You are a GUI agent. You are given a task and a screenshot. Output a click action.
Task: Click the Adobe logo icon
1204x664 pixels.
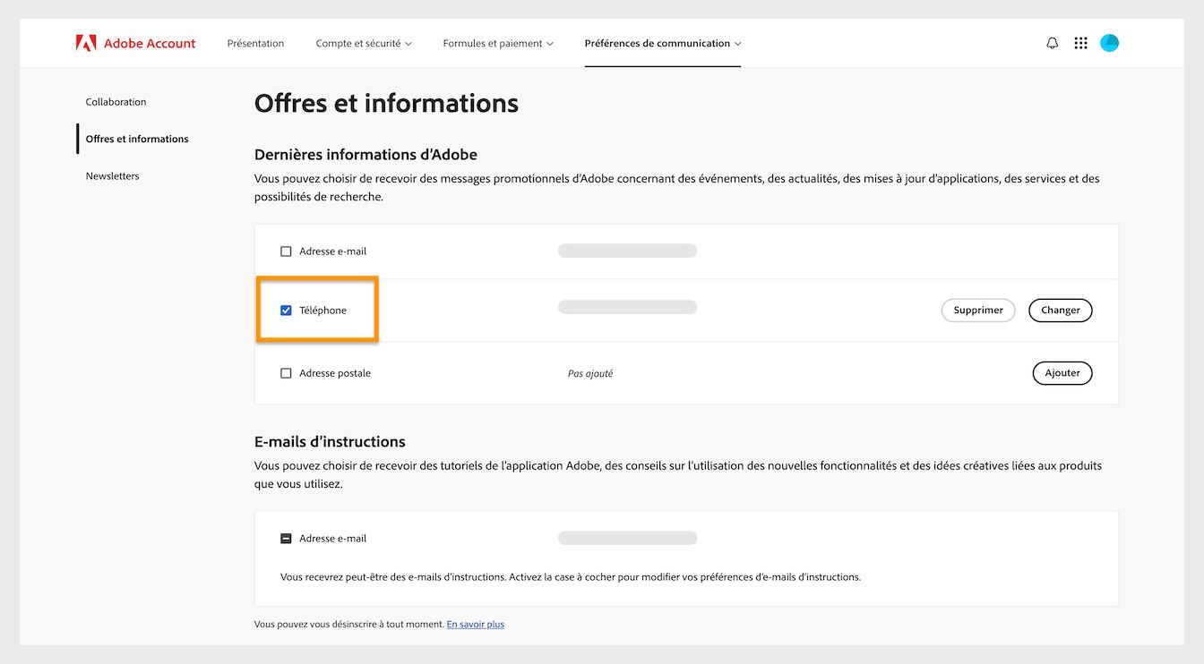coord(86,43)
